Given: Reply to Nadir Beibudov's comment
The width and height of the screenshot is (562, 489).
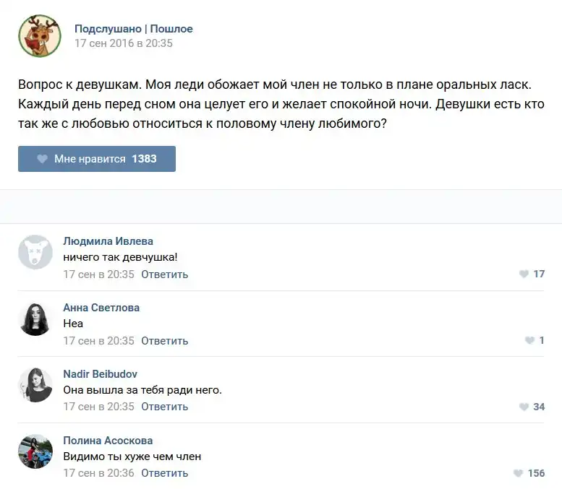Looking at the screenshot, I should coord(164,407).
